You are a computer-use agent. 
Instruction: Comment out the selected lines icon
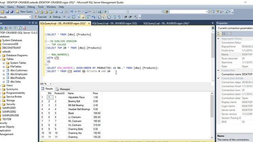[x=115, y=17]
